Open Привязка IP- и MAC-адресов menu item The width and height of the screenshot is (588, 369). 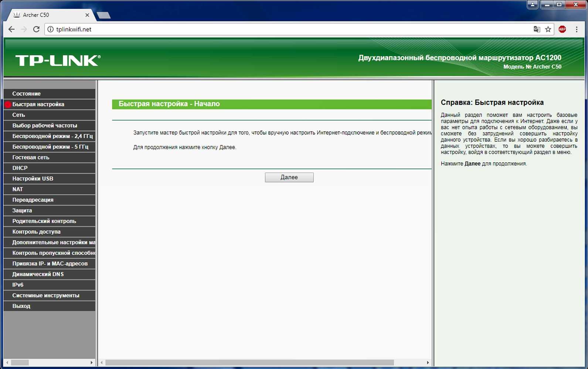point(50,264)
